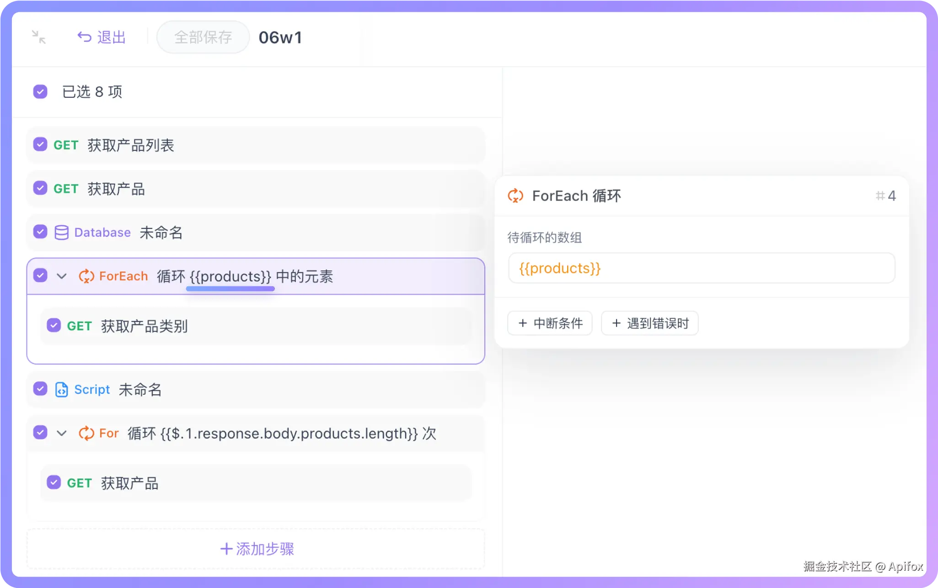Screen dimensions: 938x588
Task: Toggle the 已选 8 项 select-all checkbox
Action: (40, 92)
